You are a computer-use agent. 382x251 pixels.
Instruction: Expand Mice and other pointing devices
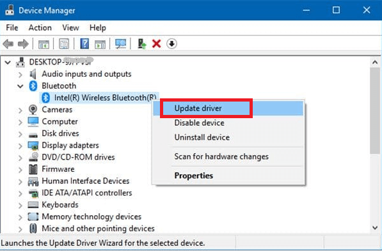pyautogui.click(x=20, y=229)
